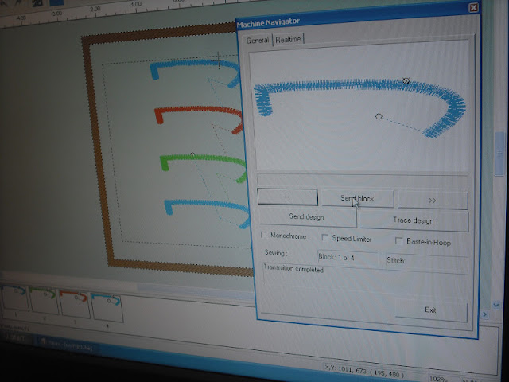Click the scroll right arrow below canvas

tap(484, 314)
